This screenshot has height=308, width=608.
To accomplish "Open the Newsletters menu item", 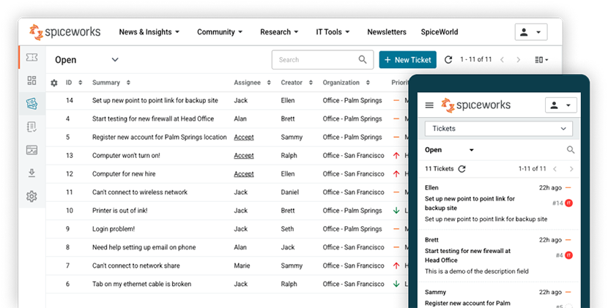I will pos(387,32).
